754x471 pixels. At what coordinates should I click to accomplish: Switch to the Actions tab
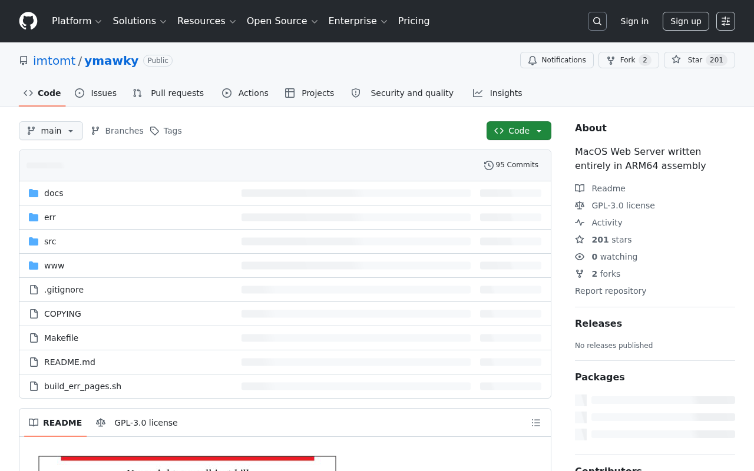[245, 93]
